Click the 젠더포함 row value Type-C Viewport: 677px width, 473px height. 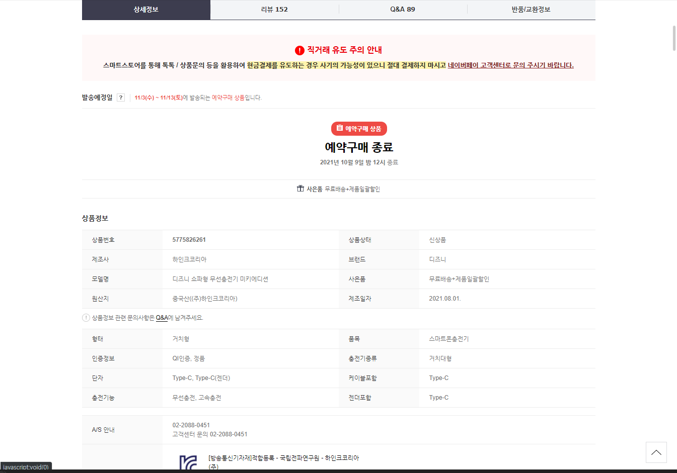(x=438, y=398)
